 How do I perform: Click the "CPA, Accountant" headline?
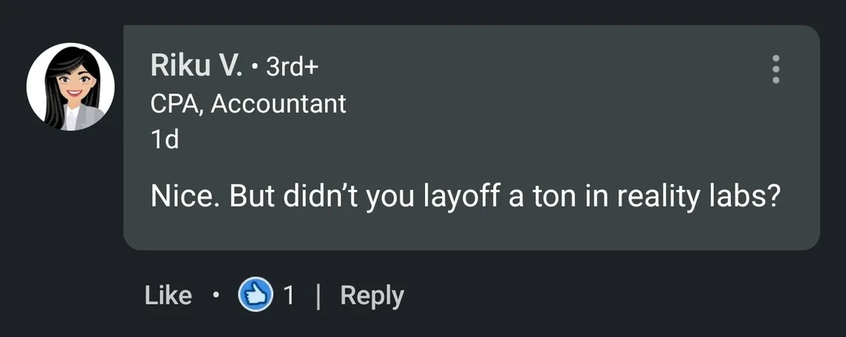point(248,104)
